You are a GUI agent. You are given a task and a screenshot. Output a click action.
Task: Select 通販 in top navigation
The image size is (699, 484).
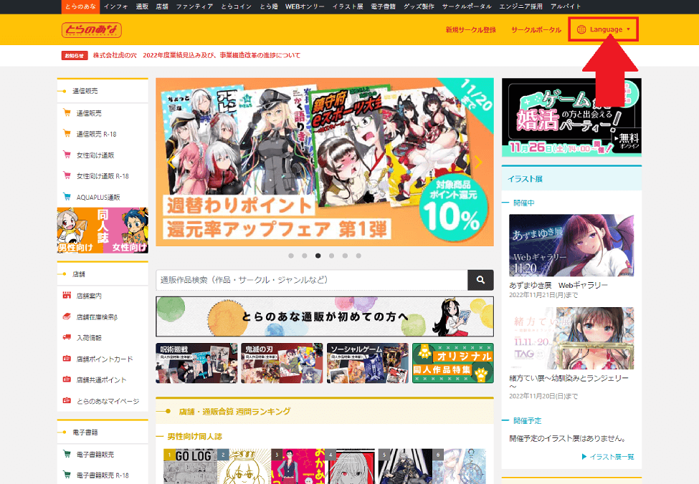pyautogui.click(x=142, y=6)
